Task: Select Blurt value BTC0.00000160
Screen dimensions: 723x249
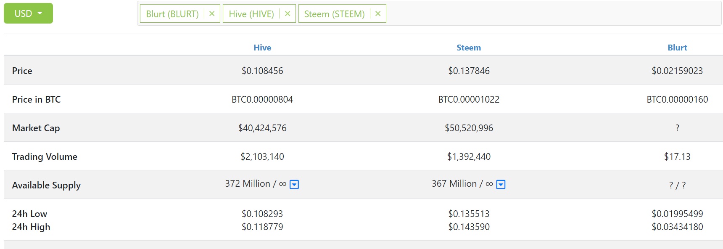Action: (677, 99)
